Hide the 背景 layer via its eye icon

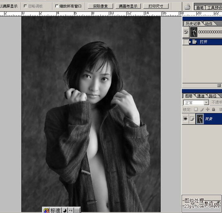tap(185, 118)
